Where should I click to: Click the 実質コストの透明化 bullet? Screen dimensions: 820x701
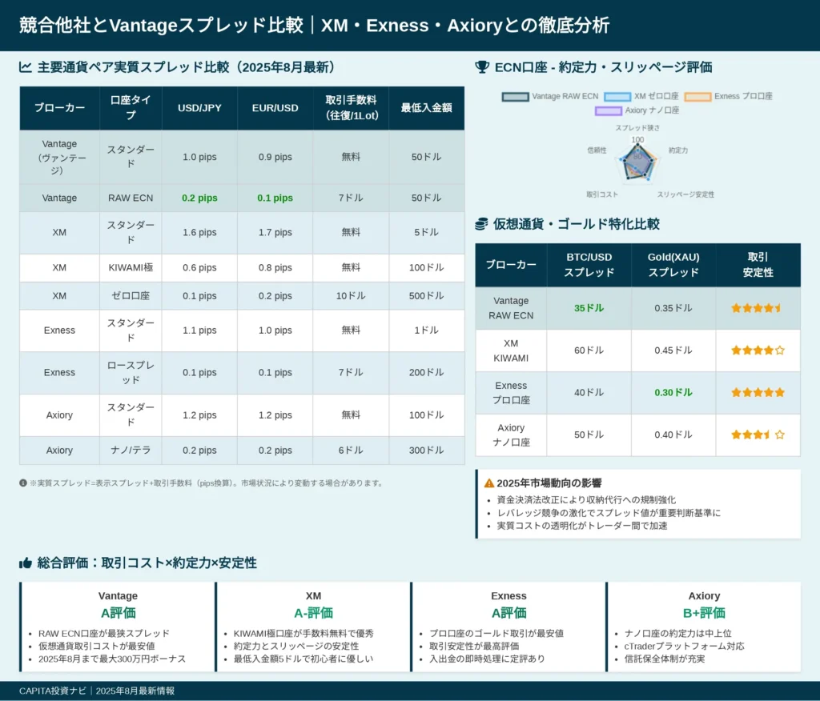tap(582, 526)
